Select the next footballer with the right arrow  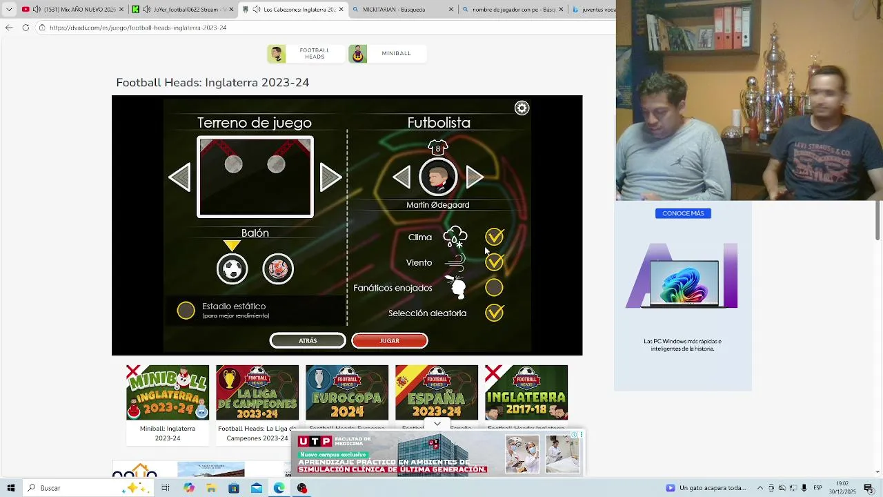point(475,177)
